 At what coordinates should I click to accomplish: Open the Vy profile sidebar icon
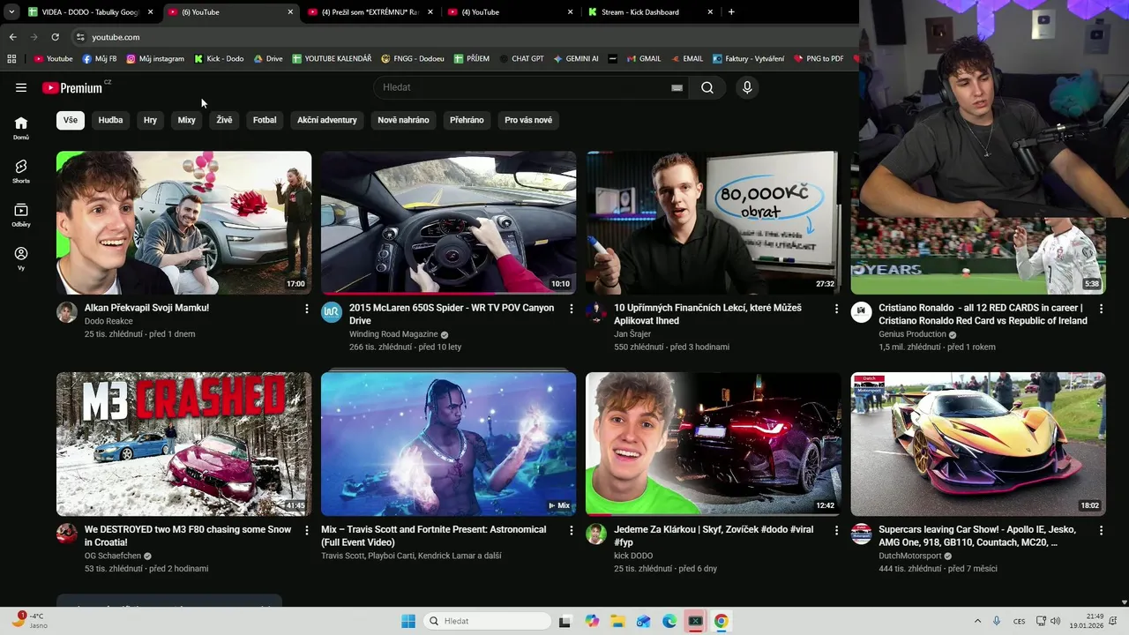click(21, 258)
